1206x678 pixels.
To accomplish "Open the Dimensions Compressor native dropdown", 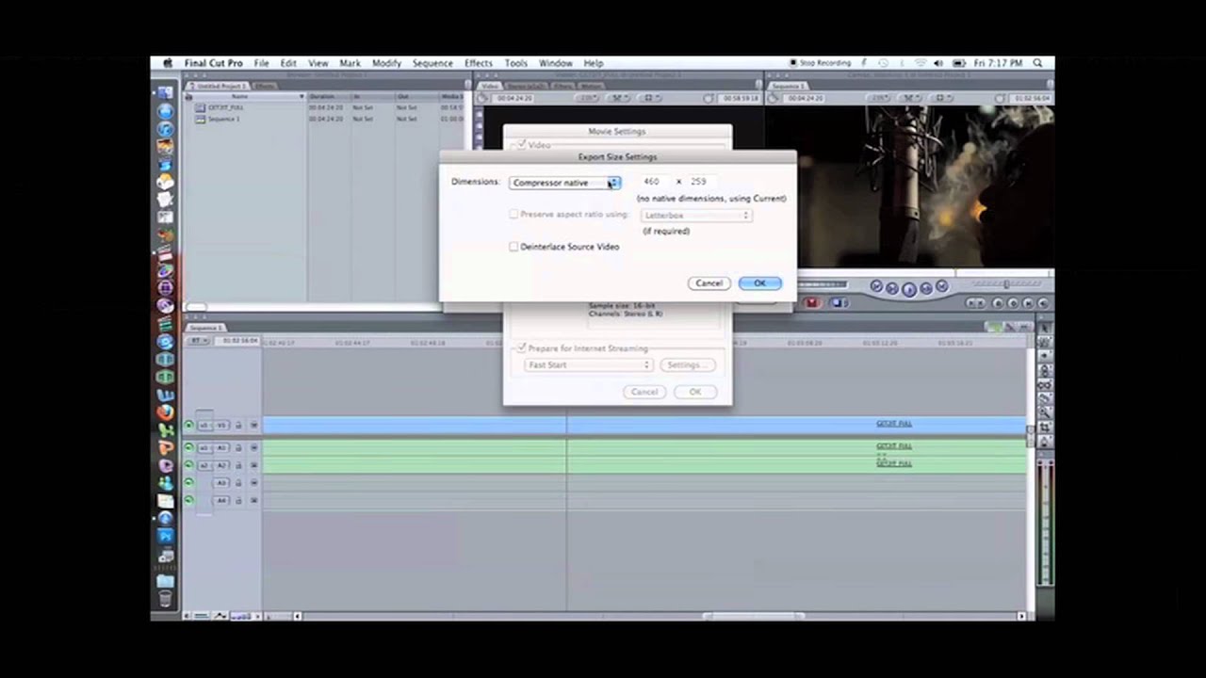I will pyautogui.click(x=564, y=183).
